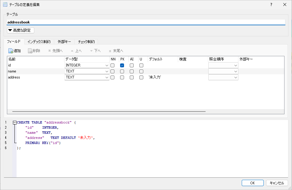
Task: Expand the 高度な設定 section
Action: click(x=20, y=30)
